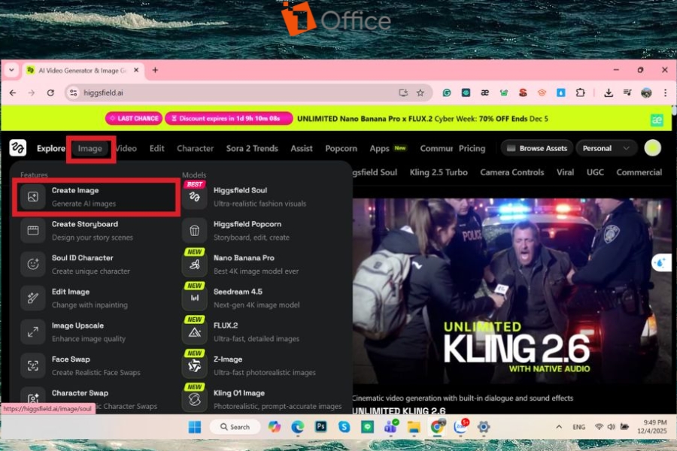Select the Higgsfield Popcorn model icon

[194, 231]
